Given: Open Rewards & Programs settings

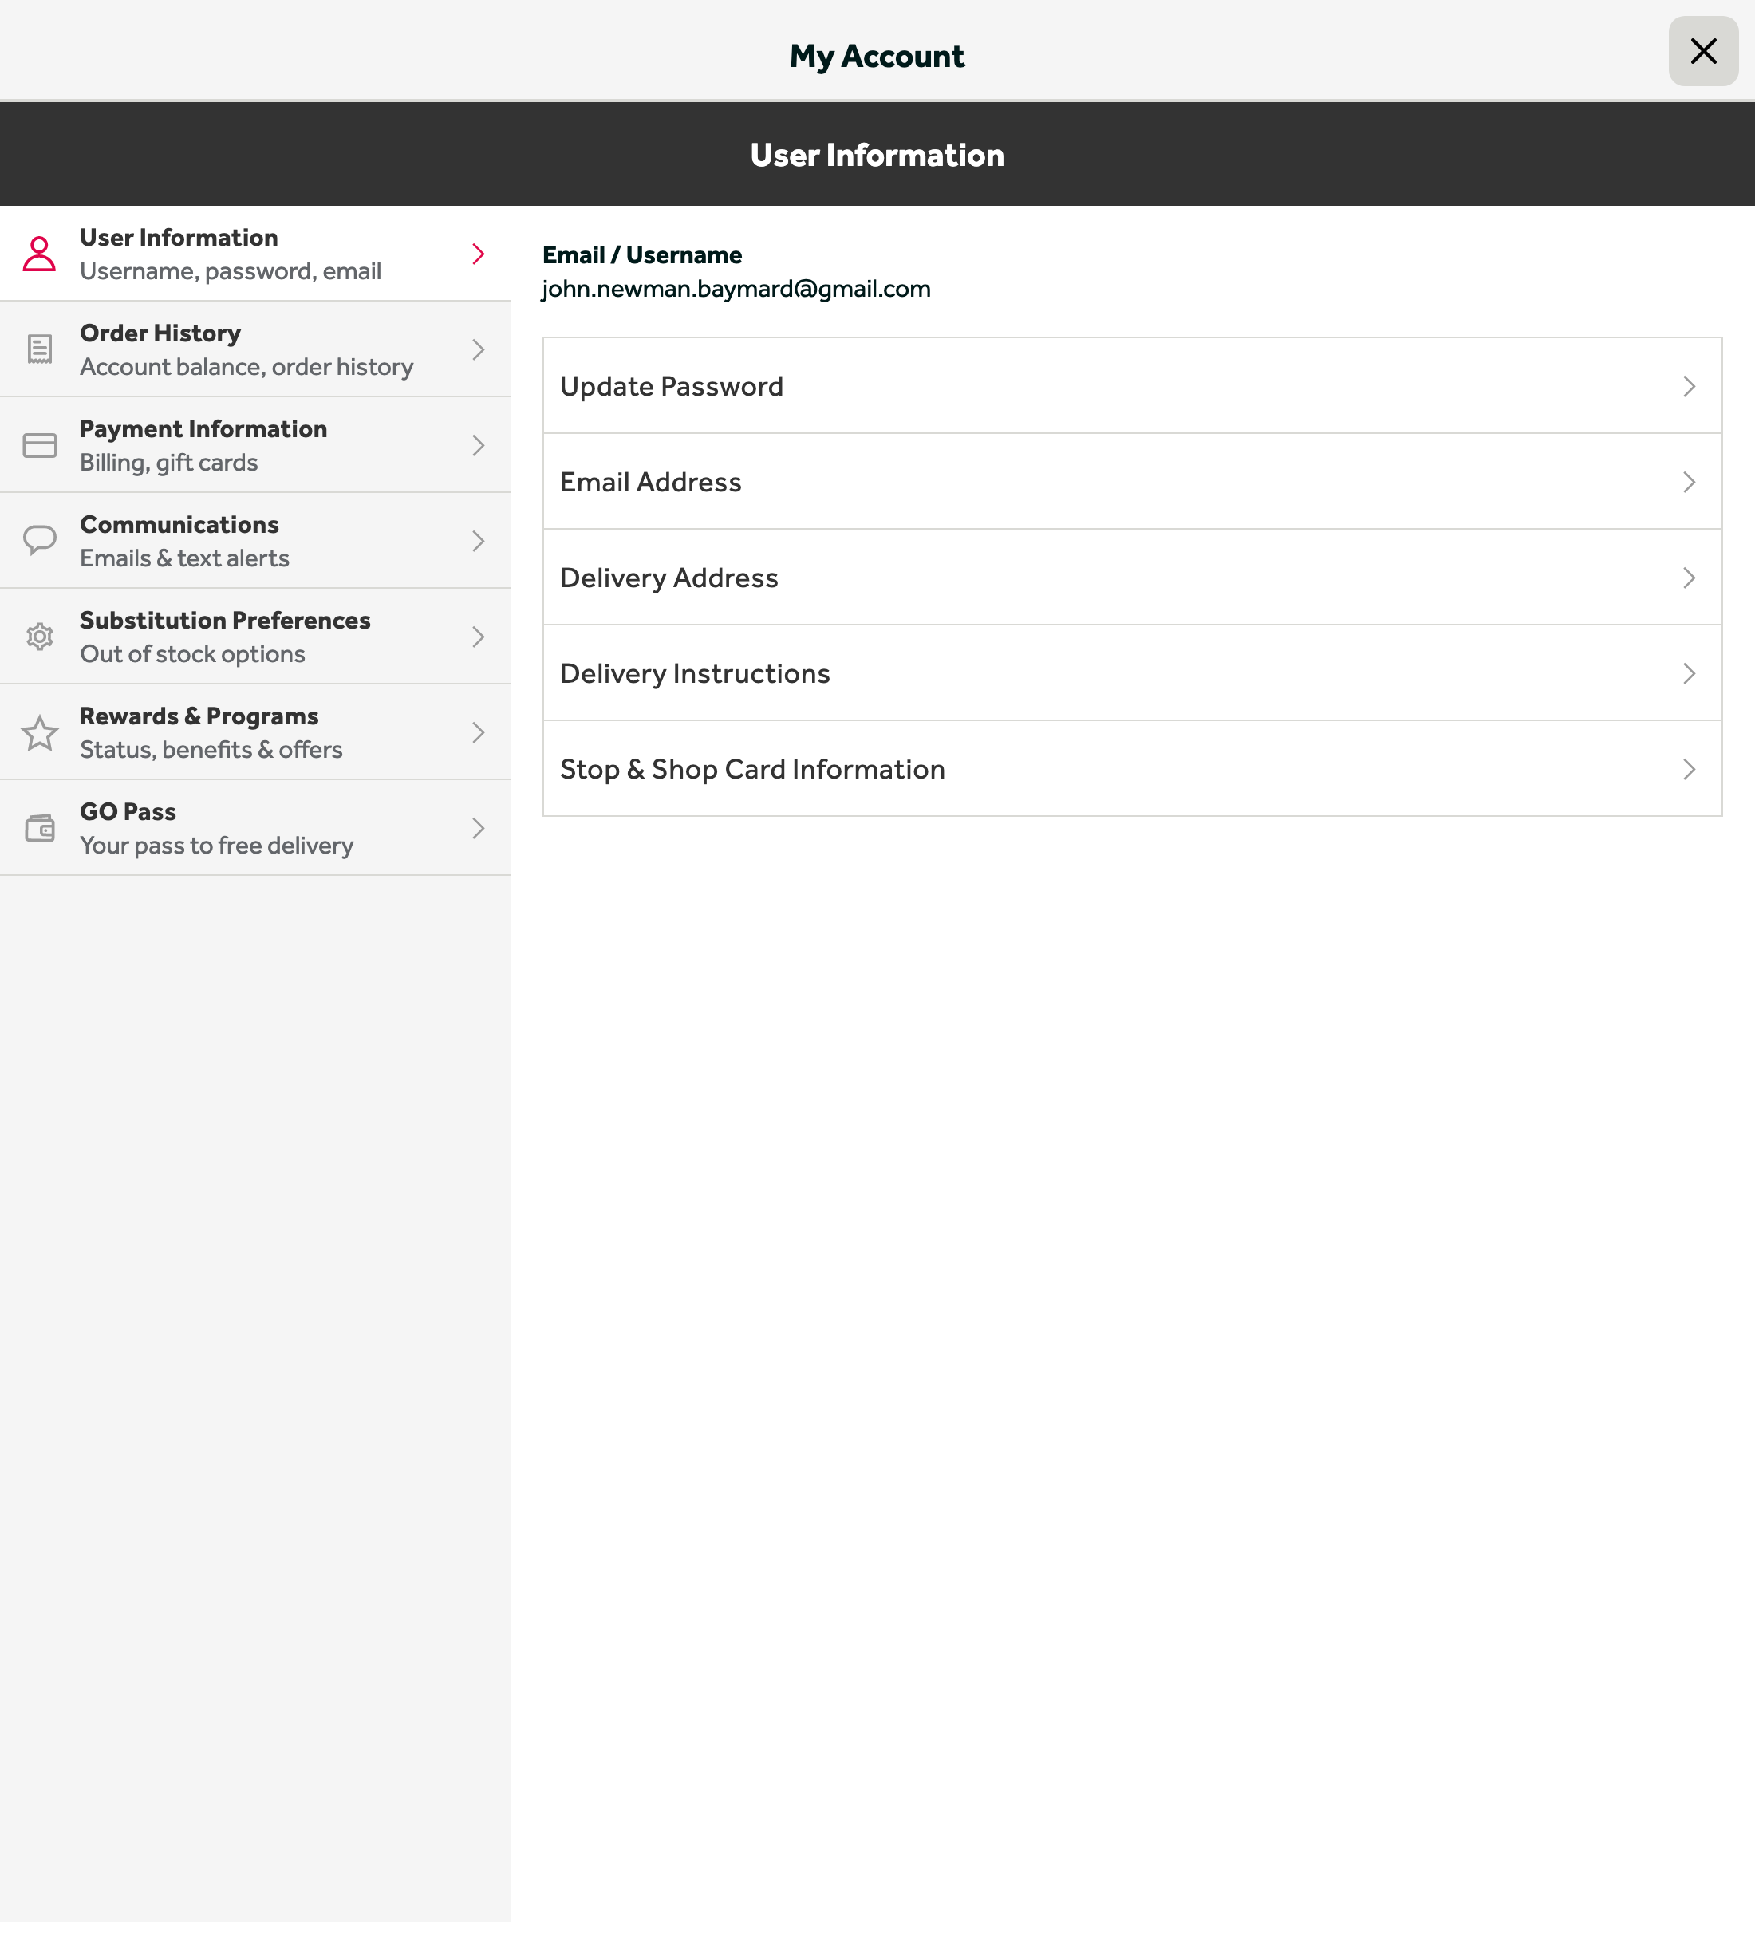Looking at the screenshot, I should (x=254, y=732).
